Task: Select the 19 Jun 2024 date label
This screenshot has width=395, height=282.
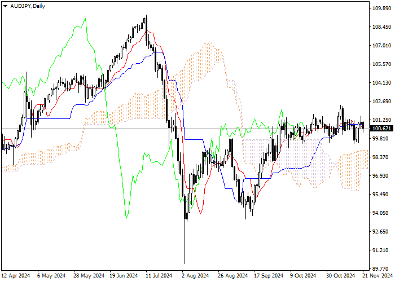Action: tap(124, 276)
